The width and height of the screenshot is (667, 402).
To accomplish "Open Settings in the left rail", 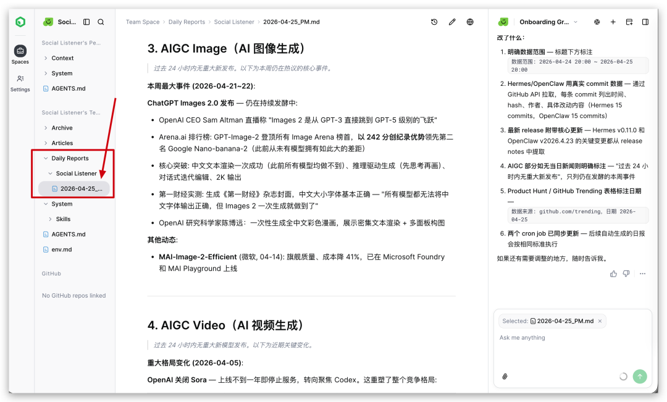I will pos(20,83).
